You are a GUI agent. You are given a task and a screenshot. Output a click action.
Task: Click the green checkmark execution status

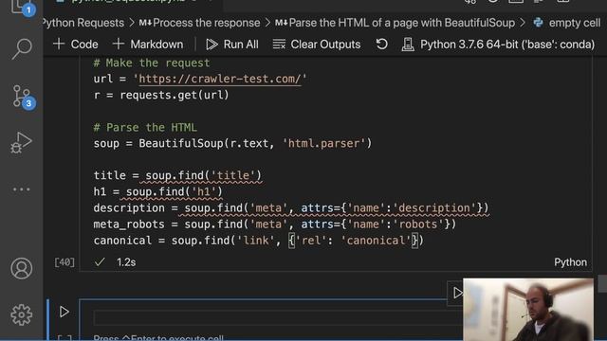pyautogui.click(x=100, y=262)
